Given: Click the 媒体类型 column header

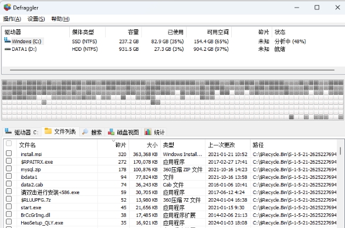Looking at the screenshot, I should (87, 32).
